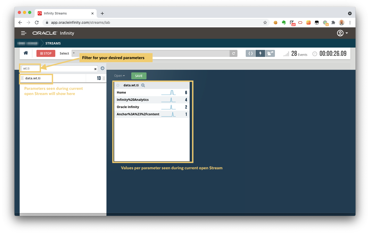The width and height of the screenshot is (370, 235).
Task: Select data.wt.ti in parameter list
Action: 33,78
